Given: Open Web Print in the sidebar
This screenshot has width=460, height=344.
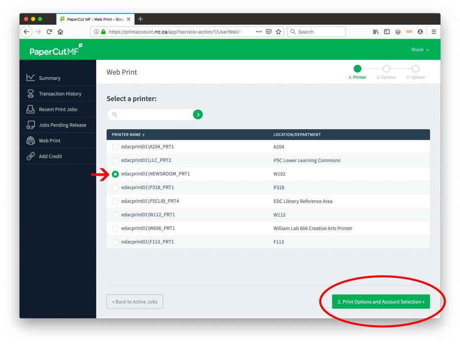Looking at the screenshot, I should coord(49,141).
